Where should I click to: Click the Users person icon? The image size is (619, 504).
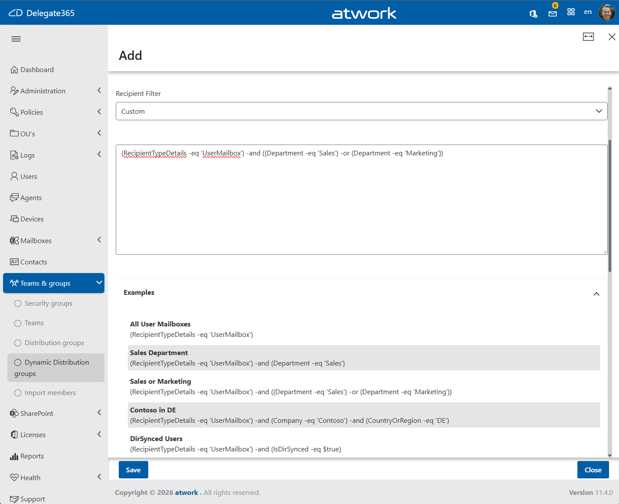tap(14, 176)
